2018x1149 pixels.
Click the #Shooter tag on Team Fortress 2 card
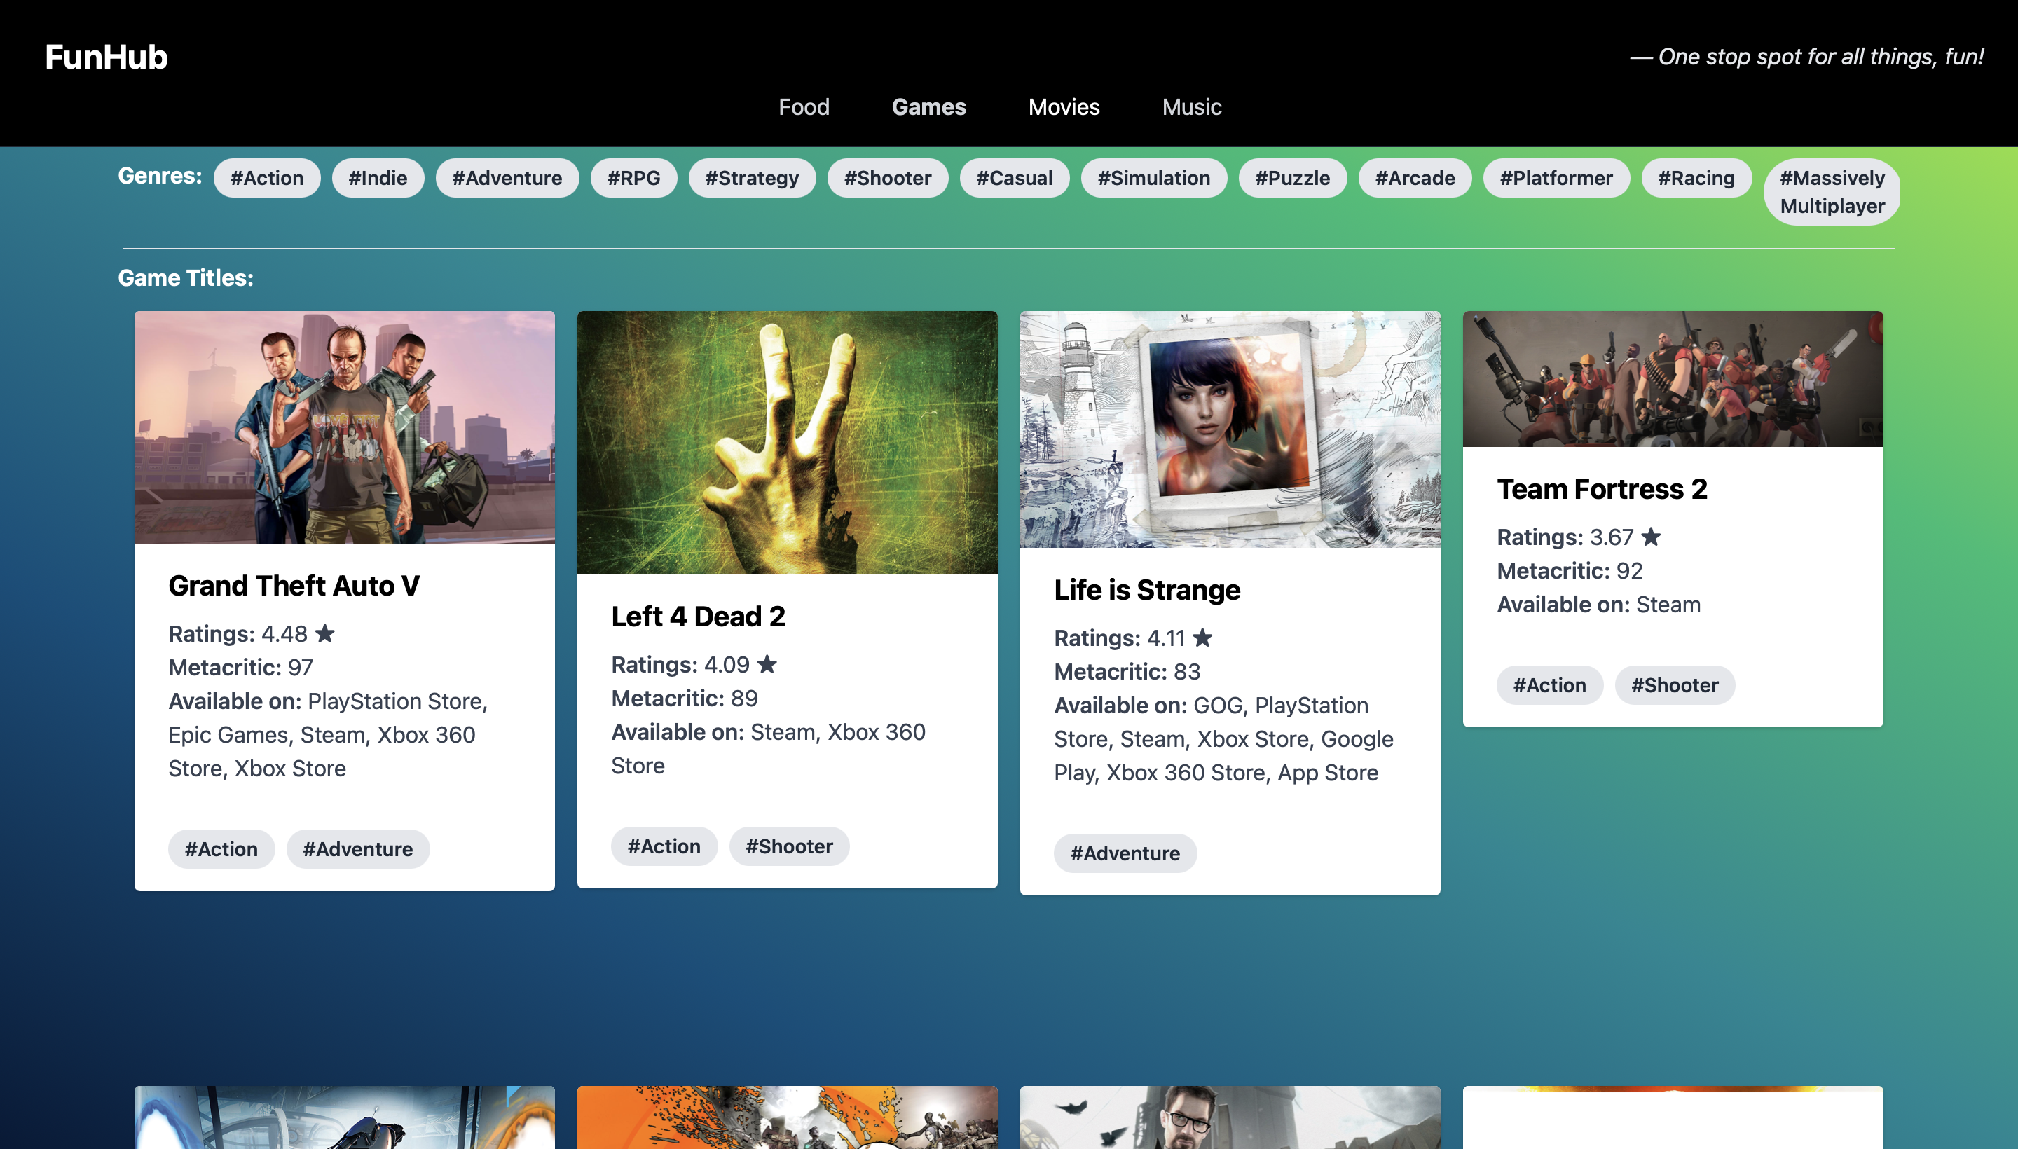[1674, 685]
